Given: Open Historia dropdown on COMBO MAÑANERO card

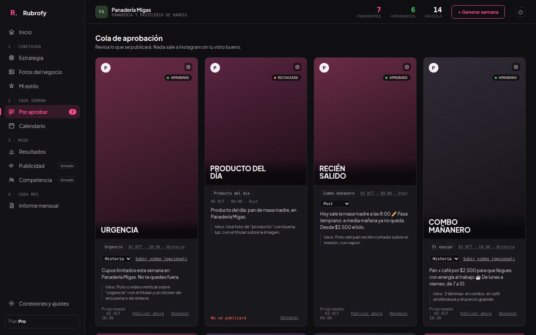Looking at the screenshot, I should click(444, 259).
